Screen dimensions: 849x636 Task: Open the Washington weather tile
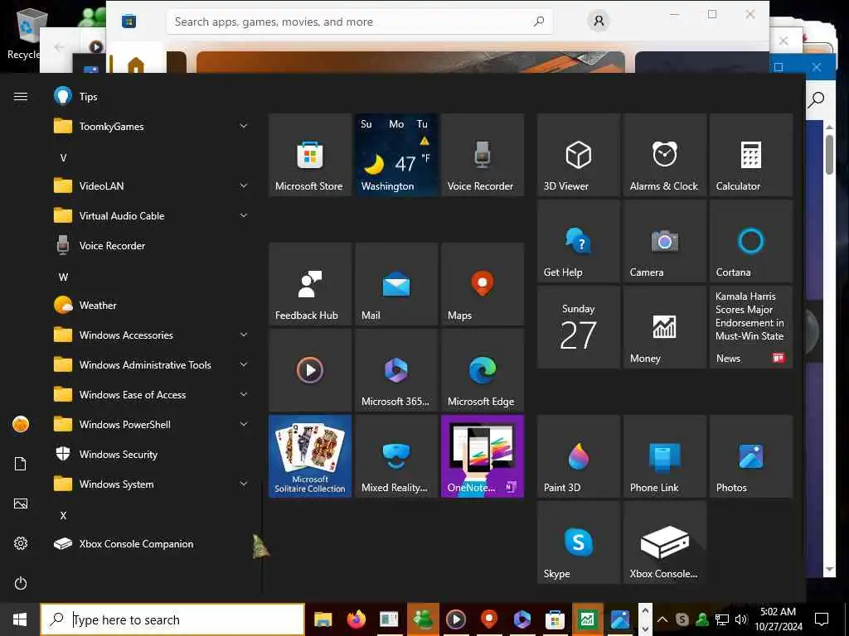coord(396,155)
